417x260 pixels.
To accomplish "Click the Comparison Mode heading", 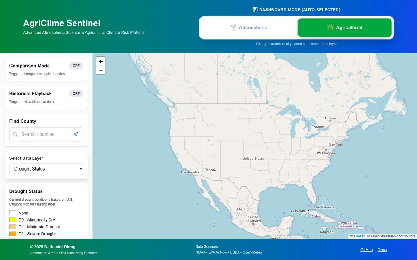I will point(30,66).
